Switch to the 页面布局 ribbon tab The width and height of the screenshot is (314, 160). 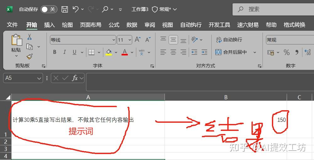click(90, 25)
